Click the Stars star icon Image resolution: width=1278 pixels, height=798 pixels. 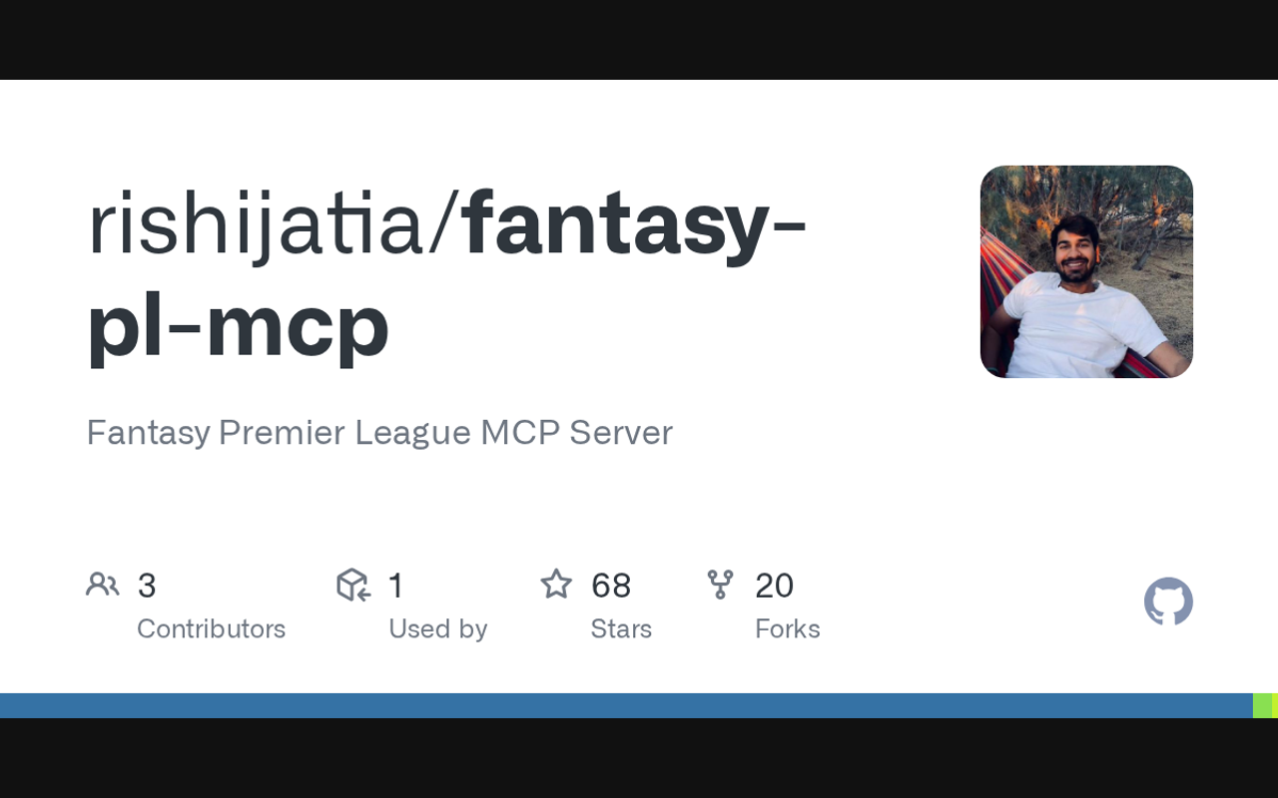556,584
